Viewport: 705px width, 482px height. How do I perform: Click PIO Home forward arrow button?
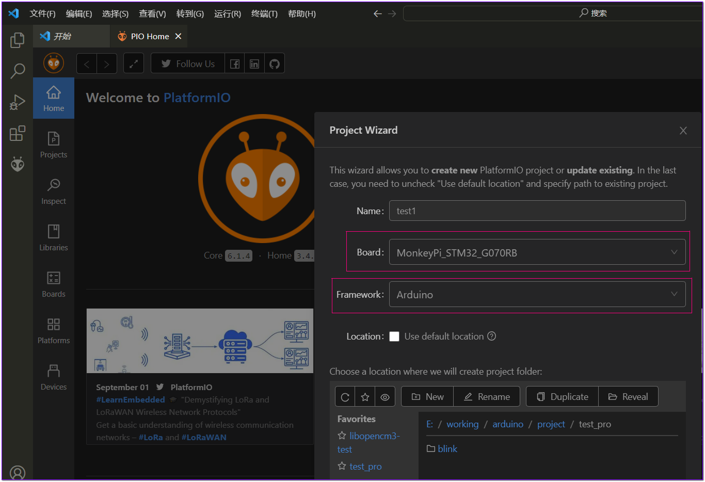tap(107, 63)
